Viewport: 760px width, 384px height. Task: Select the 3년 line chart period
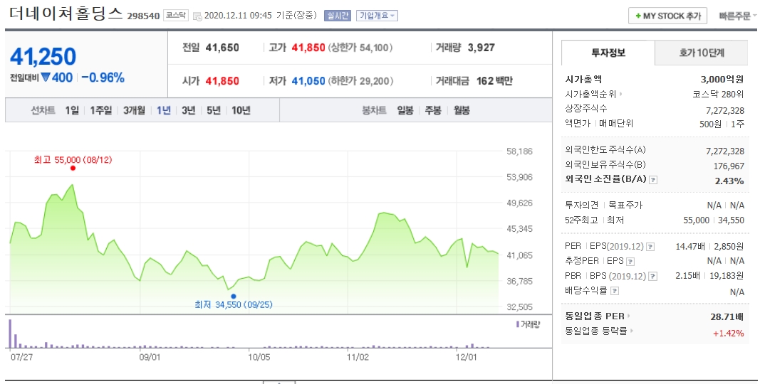[x=189, y=110]
